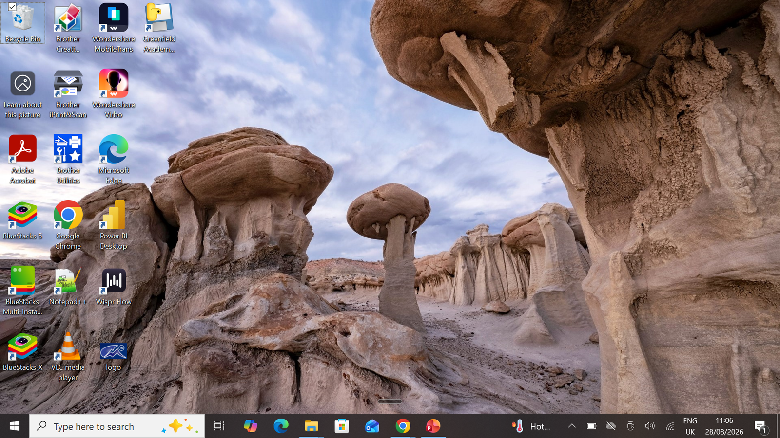Click the battery status icon
This screenshot has width=780, height=438.
tap(591, 426)
